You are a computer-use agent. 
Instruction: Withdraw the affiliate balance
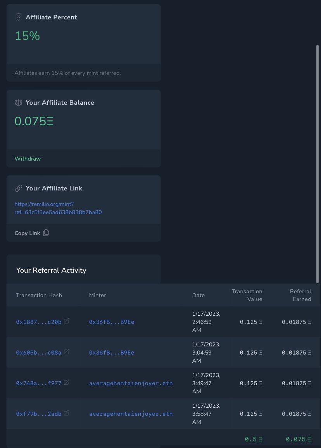coord(28,159)
